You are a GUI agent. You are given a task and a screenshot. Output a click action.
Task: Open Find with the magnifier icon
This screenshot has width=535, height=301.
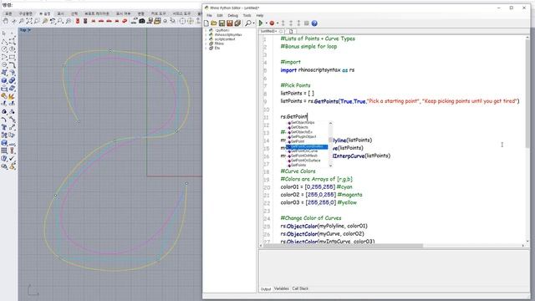248,23
